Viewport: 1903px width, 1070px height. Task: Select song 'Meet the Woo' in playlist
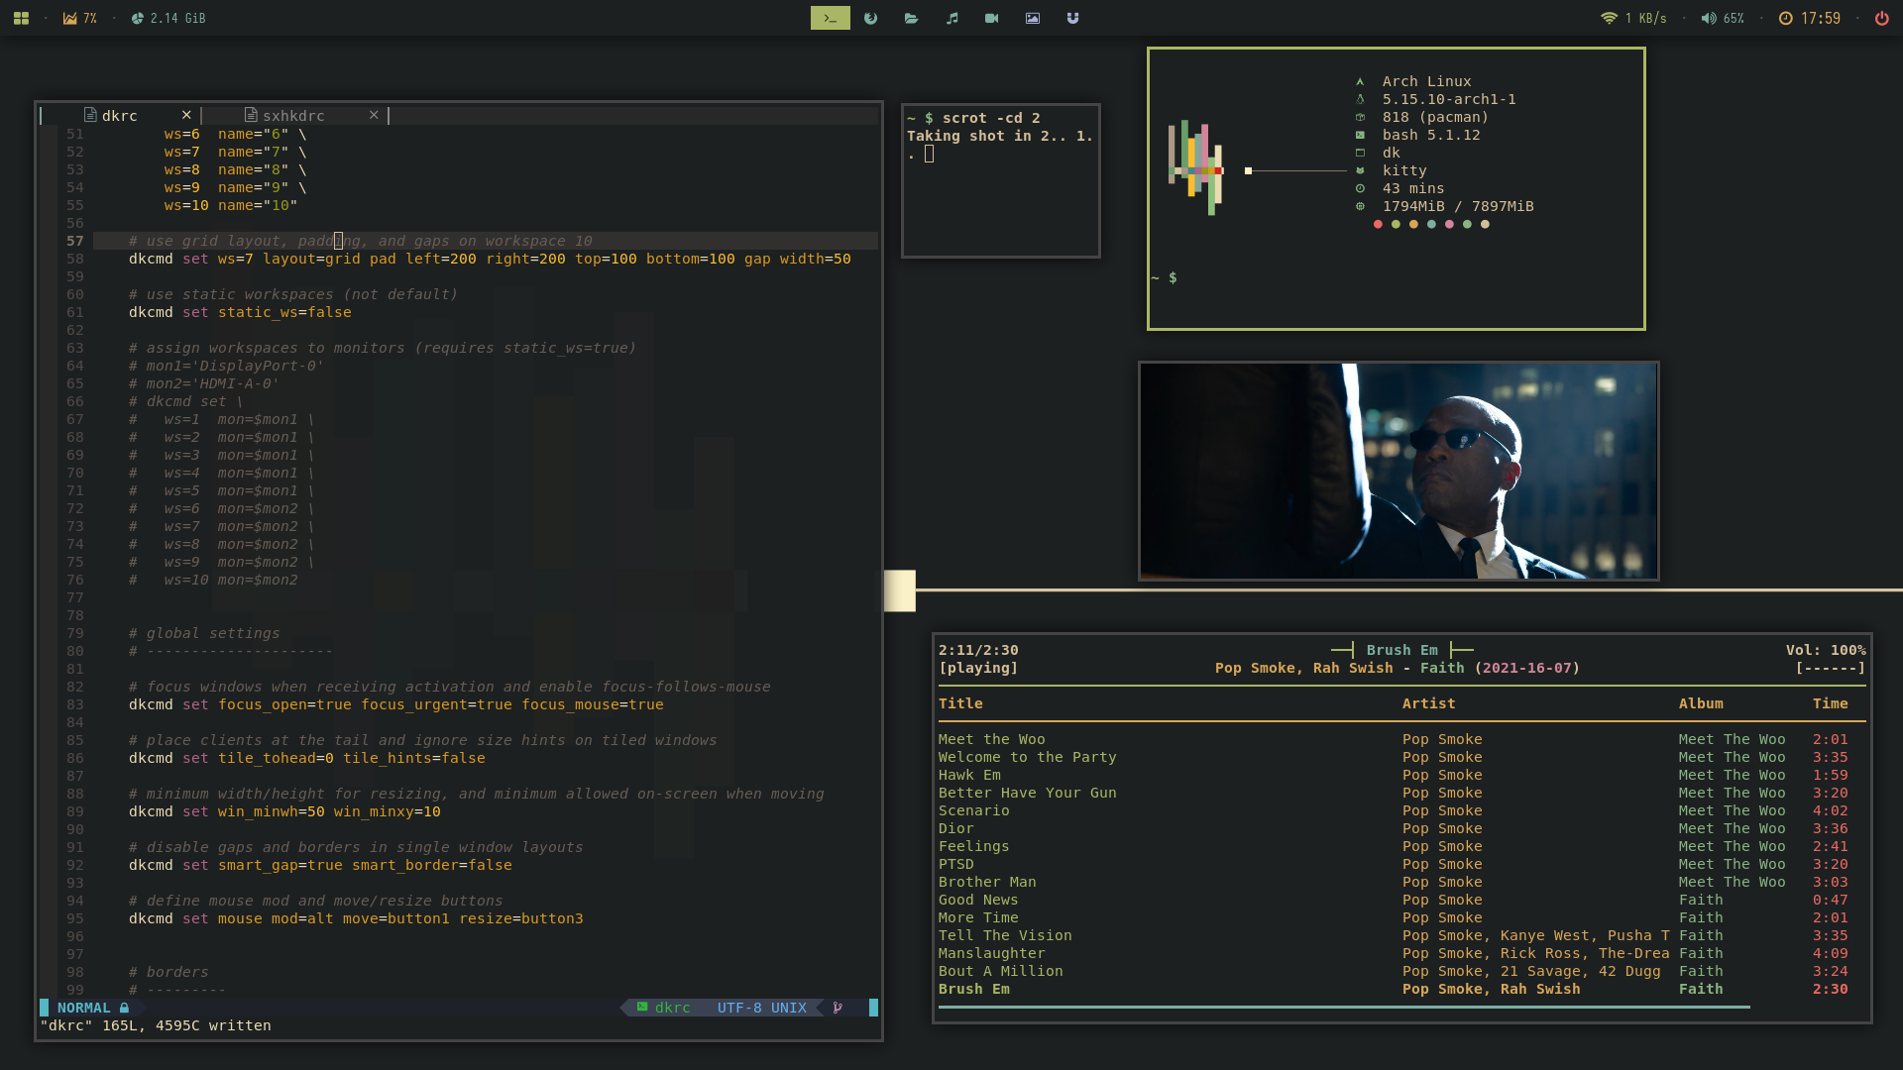click(991, 739)
